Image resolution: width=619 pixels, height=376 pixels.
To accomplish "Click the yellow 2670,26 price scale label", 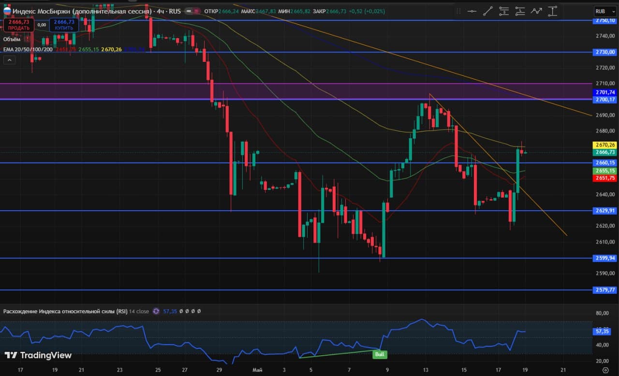I will pyautogui.click(x=605, y=145).
